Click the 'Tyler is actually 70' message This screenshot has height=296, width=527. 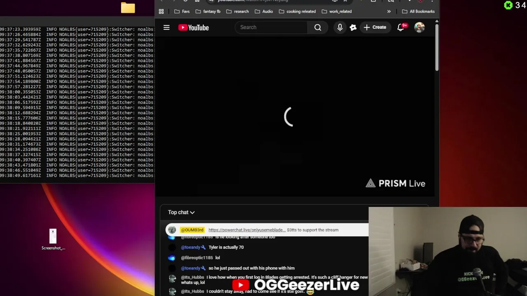(x=226, y=247)
